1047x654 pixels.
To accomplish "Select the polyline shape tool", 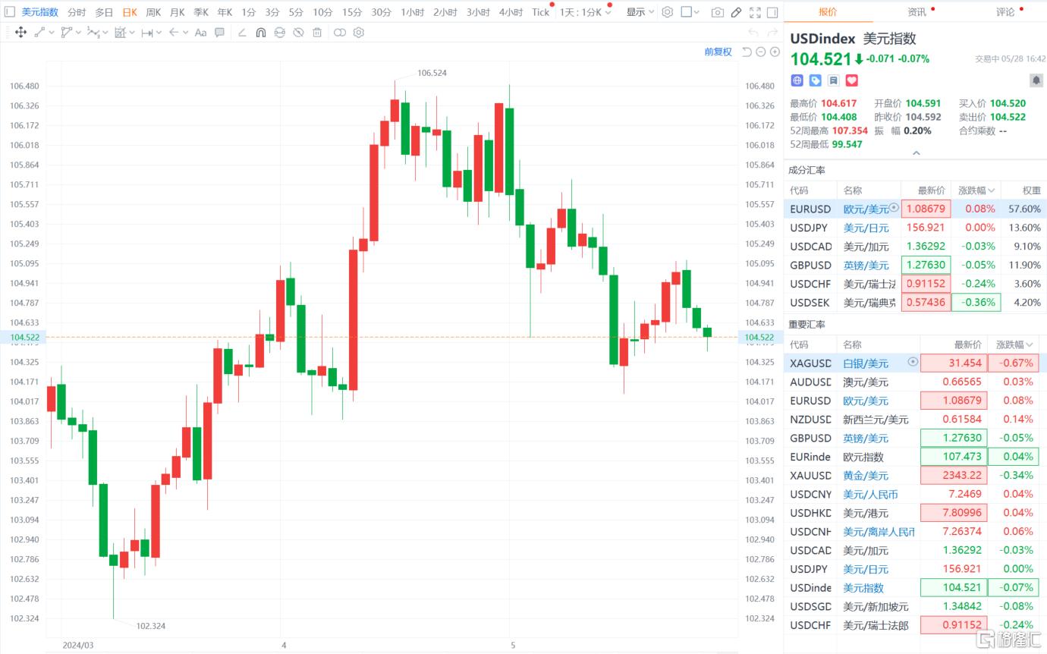I will 67,33.
